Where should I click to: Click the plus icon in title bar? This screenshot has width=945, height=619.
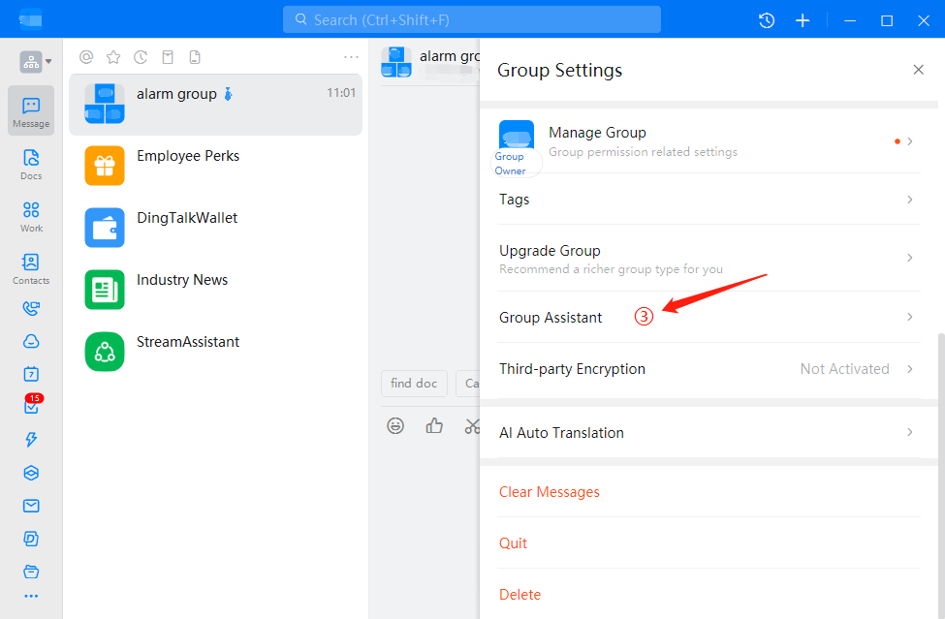tap(803, 20)
